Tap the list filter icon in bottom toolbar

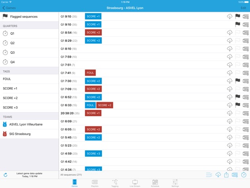pos(209,175)
